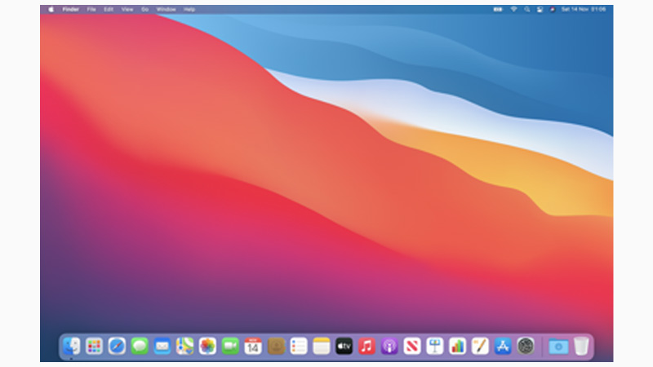The image size is (653, 367).
Task: Launch Maps from the Dock
Action: point(185,346)
